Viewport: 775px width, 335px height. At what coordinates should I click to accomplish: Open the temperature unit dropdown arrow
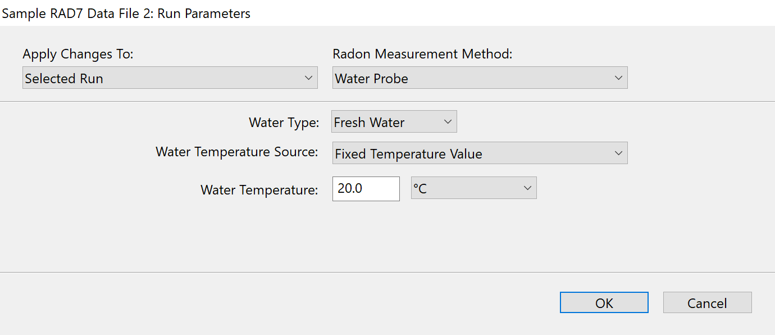(527, 188)
